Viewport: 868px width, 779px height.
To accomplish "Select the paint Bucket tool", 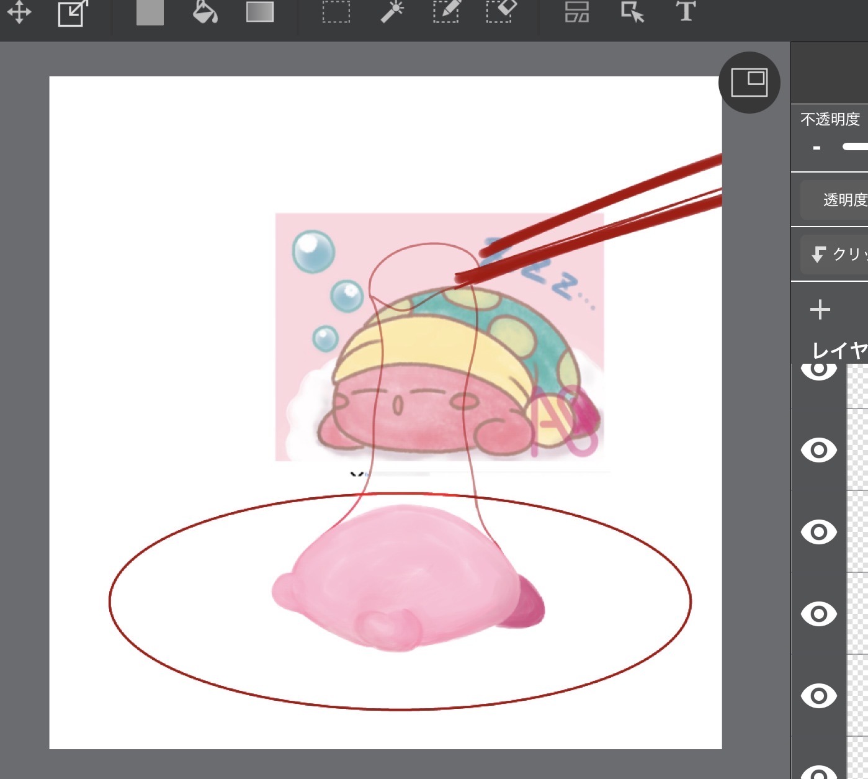I will pos(205,12).
